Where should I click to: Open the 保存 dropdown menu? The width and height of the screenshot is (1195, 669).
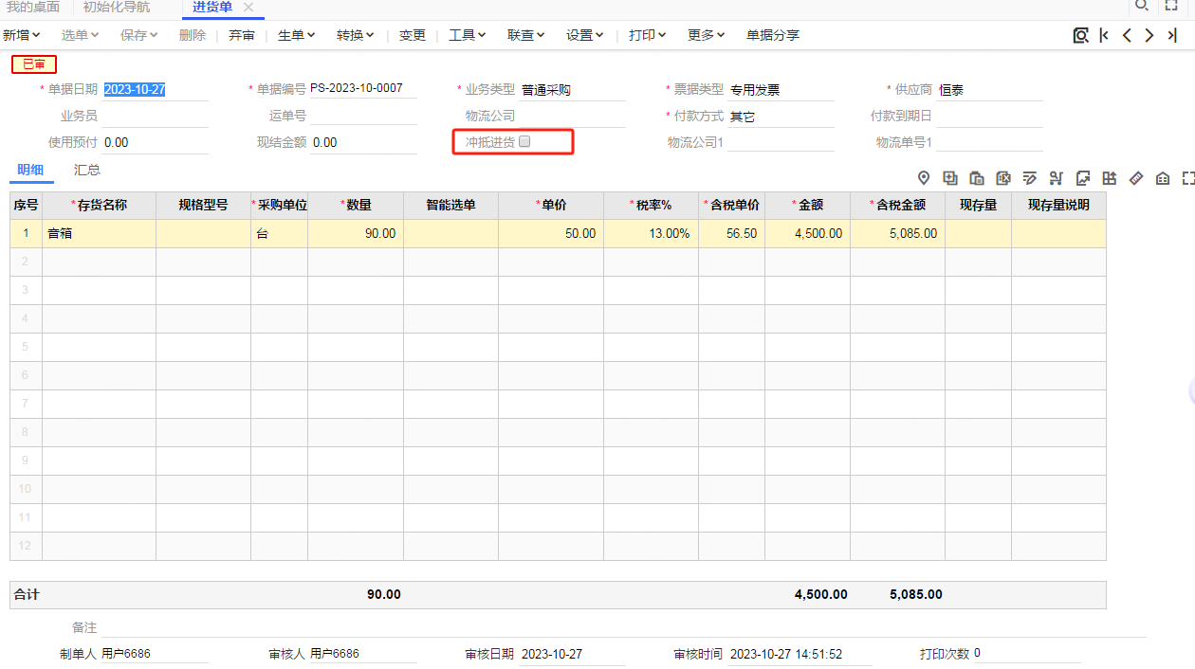click(139, 35)
